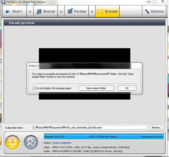Click the arrow between Source and Format
This screenshot has width=169, height=157.
point(61,12)
